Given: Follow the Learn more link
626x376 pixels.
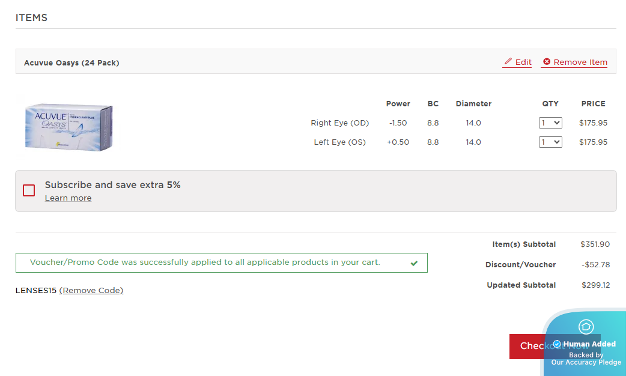Looking at the screenshot, I should tap(68, 198).
